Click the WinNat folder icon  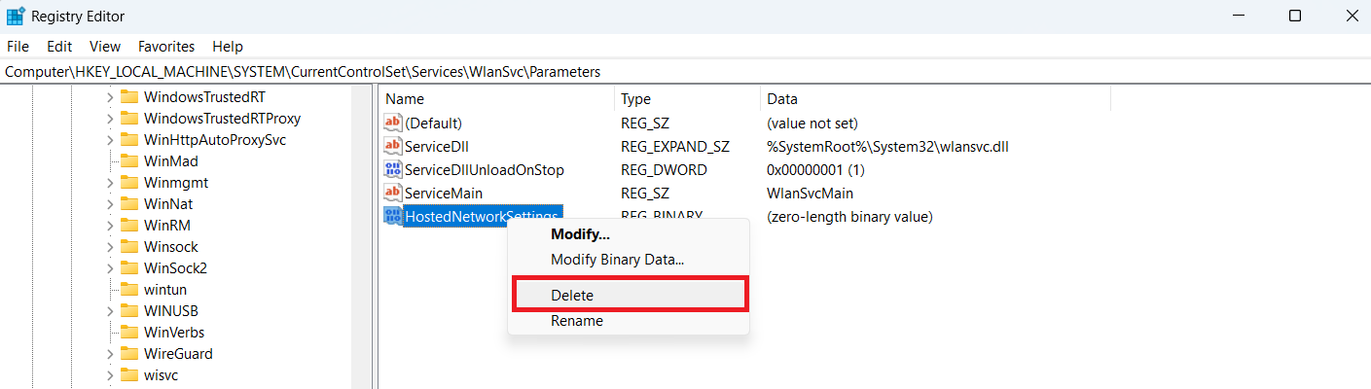[x=129, y=204]
